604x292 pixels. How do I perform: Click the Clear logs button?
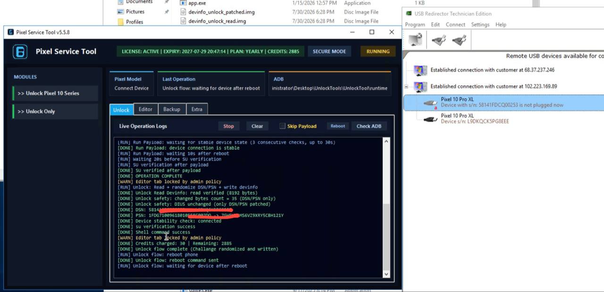[257, 126]
